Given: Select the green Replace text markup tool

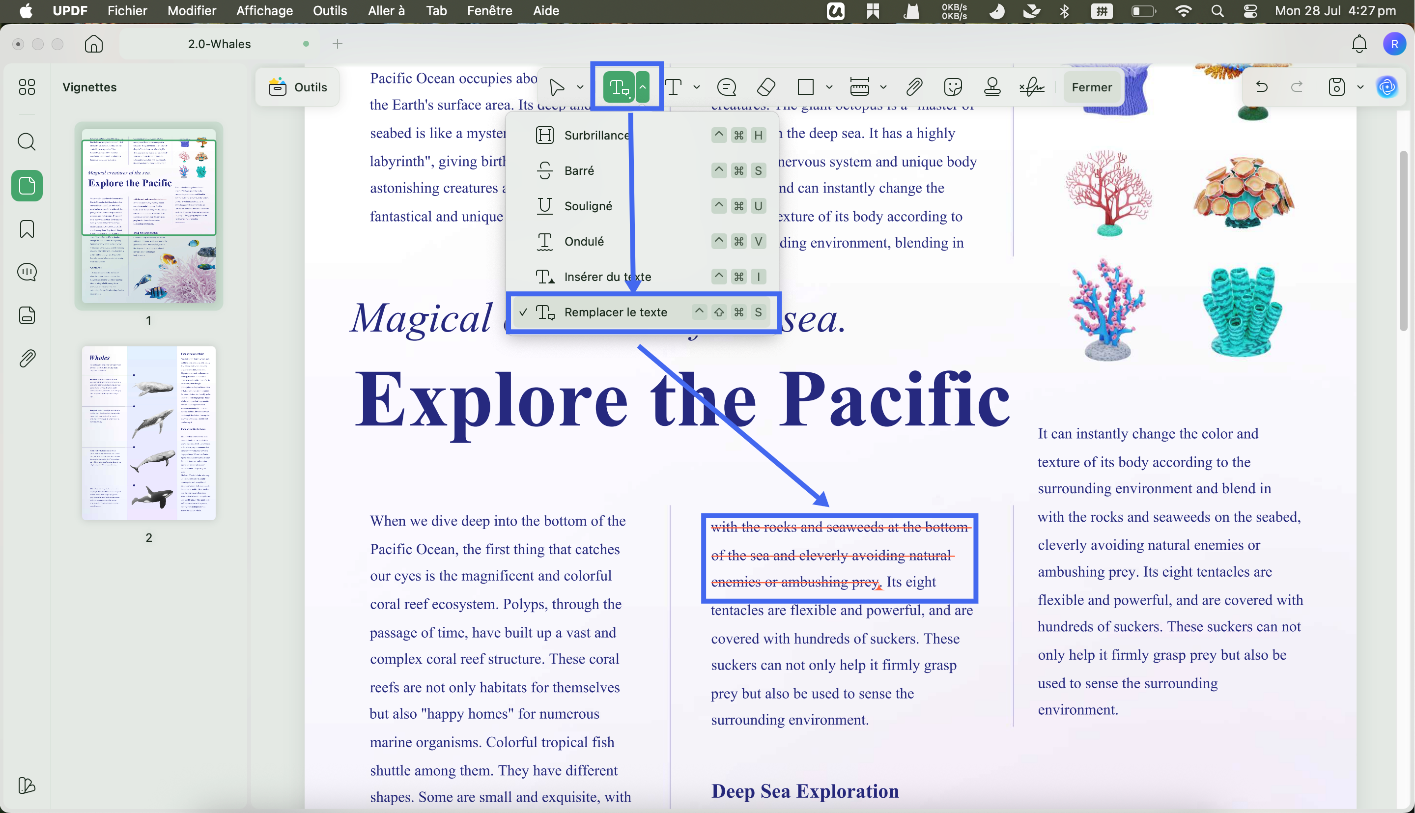Looking at the screenshot, I should [619, 87].
